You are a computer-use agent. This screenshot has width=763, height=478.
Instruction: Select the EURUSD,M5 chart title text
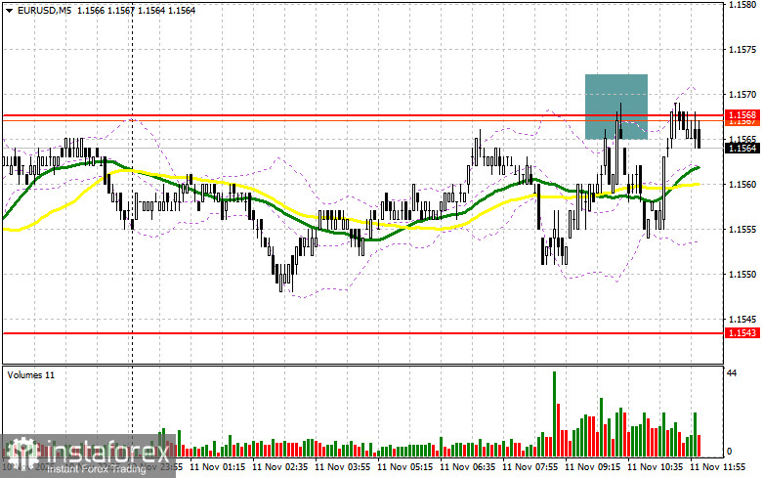coord(44,10)
